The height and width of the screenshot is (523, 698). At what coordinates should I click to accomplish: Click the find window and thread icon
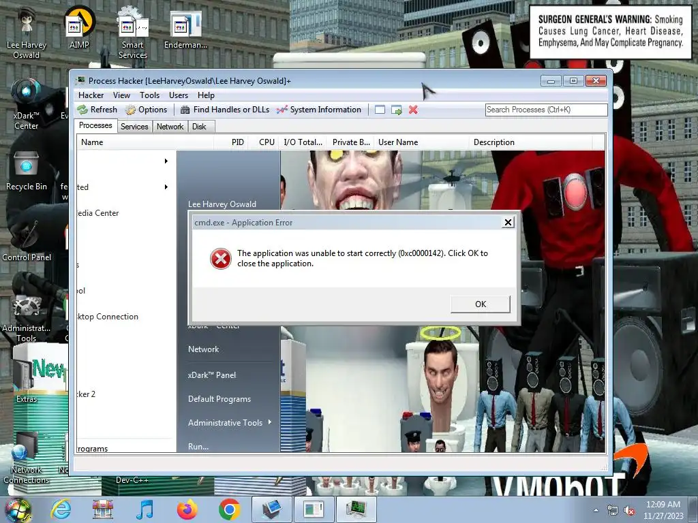[396, 110]
